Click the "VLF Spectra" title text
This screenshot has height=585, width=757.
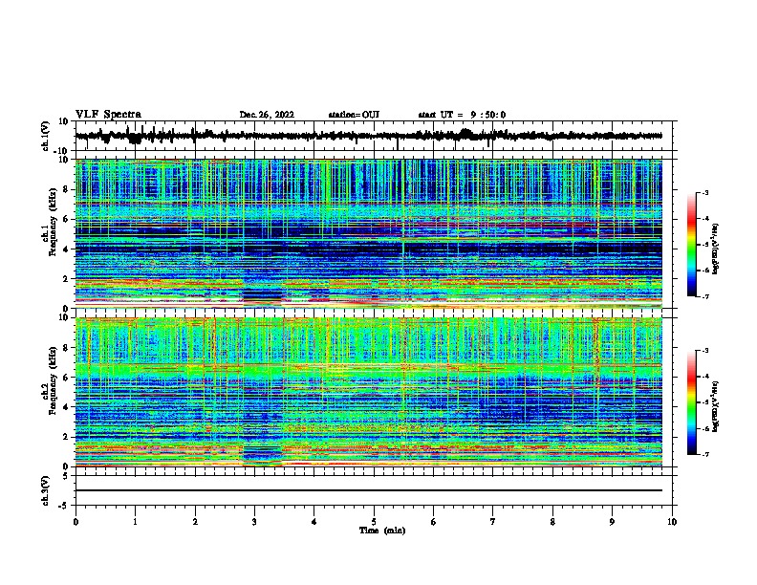108,115
